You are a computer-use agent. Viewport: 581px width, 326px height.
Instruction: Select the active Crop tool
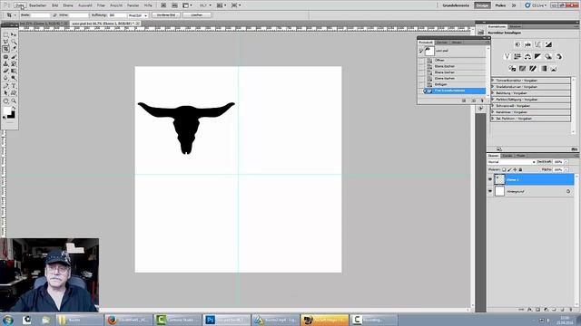(x=5, y=49)
